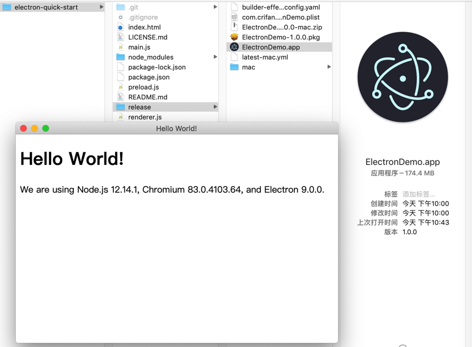The height and width of the screenshot is (347, 472).
Task: Select the README.md file name
Action: (x=148, y=97)
